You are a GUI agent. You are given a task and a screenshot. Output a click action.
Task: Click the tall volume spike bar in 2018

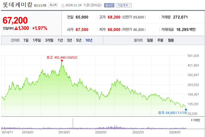pyautogui.click(x=73, y=124)
